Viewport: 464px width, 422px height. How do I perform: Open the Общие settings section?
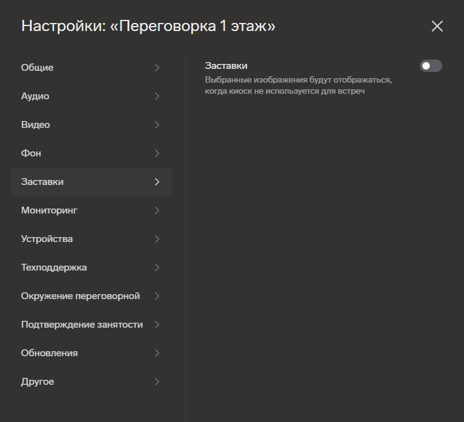coord(37,68)
